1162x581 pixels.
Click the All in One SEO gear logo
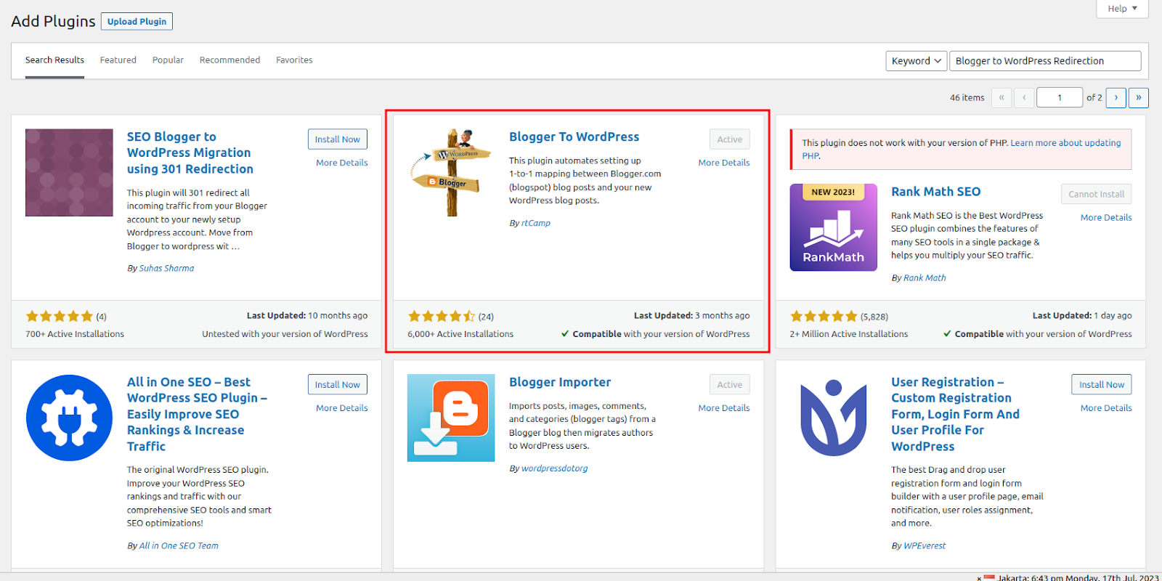click(x=69, y=418)
